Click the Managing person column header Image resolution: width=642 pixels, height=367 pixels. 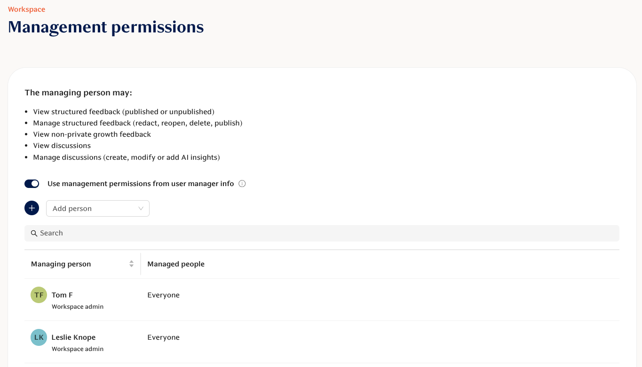point(61,264)
